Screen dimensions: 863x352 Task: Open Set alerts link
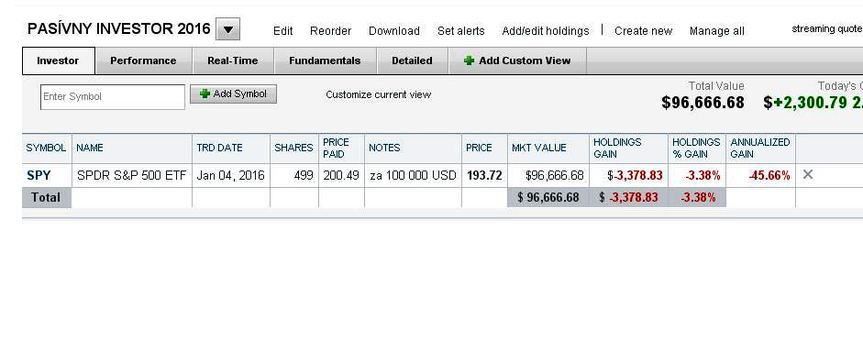coord(460,31)
